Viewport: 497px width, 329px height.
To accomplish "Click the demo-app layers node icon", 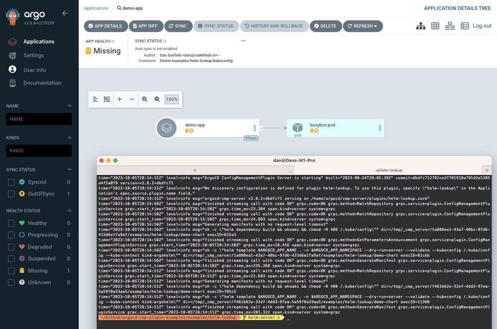I will tap(166, 128).
